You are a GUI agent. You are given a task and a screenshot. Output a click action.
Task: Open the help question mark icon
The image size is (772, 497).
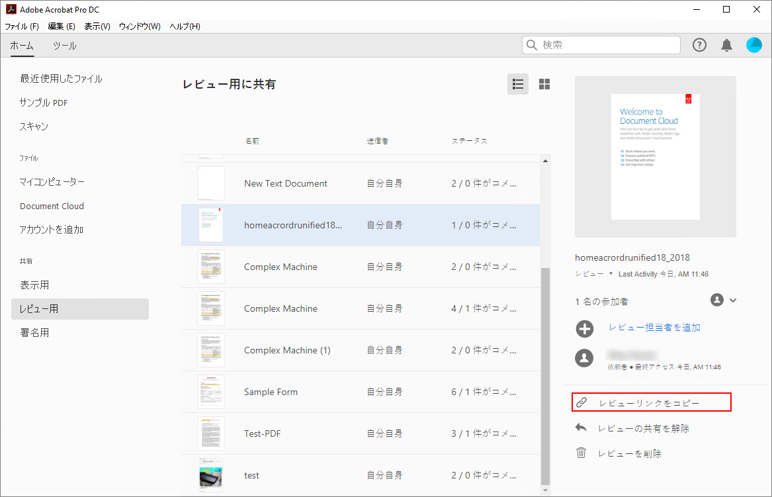tap(699, 45)
